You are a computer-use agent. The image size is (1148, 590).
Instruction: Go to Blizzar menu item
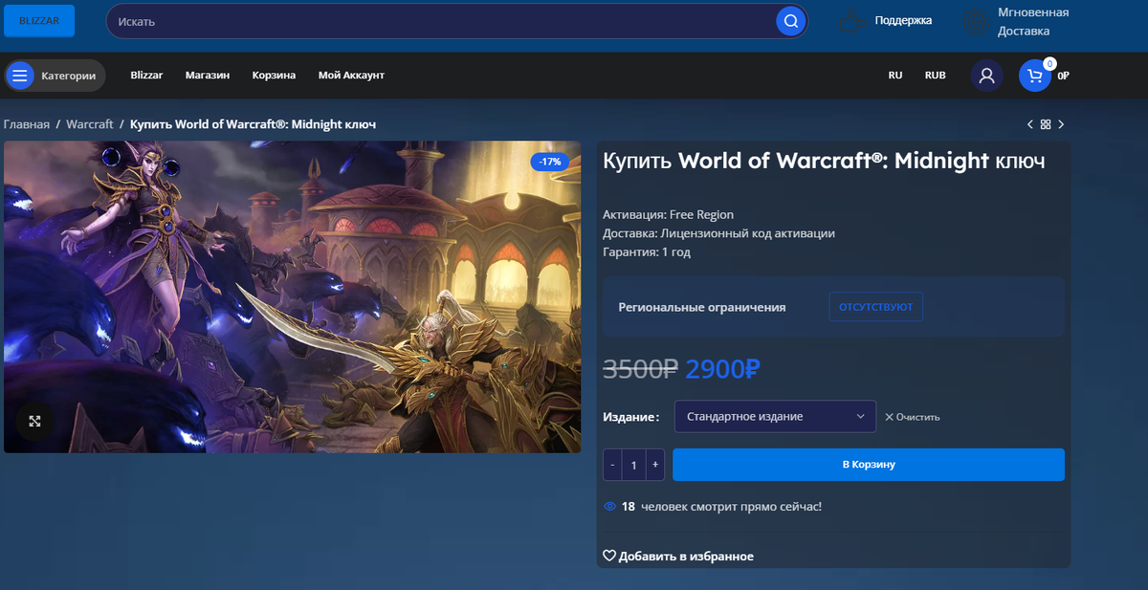pos(146,75)
